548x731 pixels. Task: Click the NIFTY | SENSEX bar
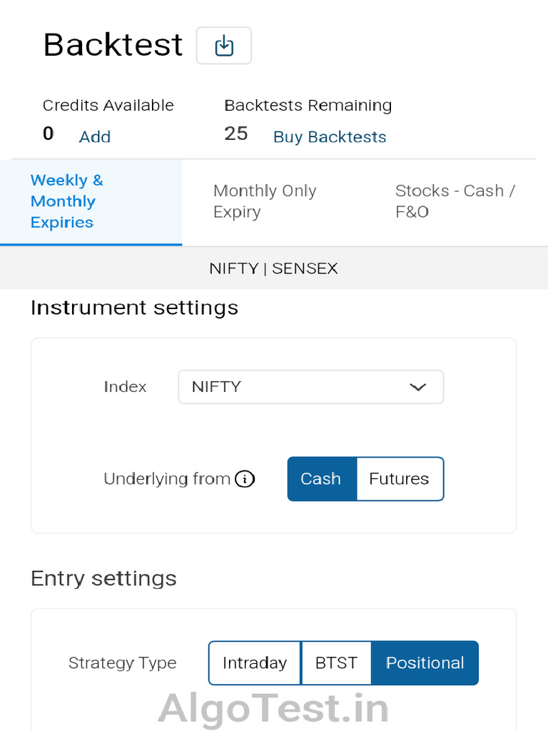tap(274, 268)
